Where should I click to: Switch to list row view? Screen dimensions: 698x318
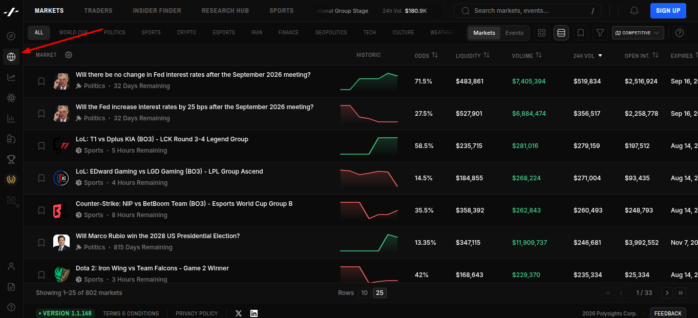tap(561, 33)
